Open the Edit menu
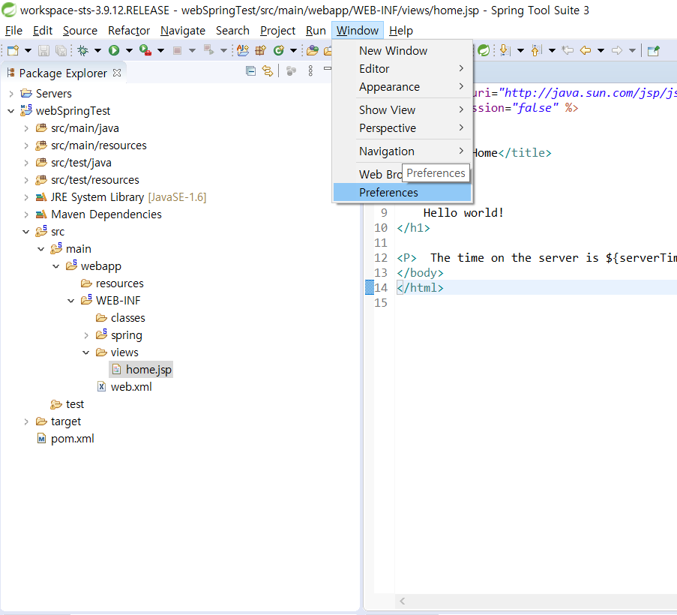This screenshot has width=677, height=615. point(43,31)
